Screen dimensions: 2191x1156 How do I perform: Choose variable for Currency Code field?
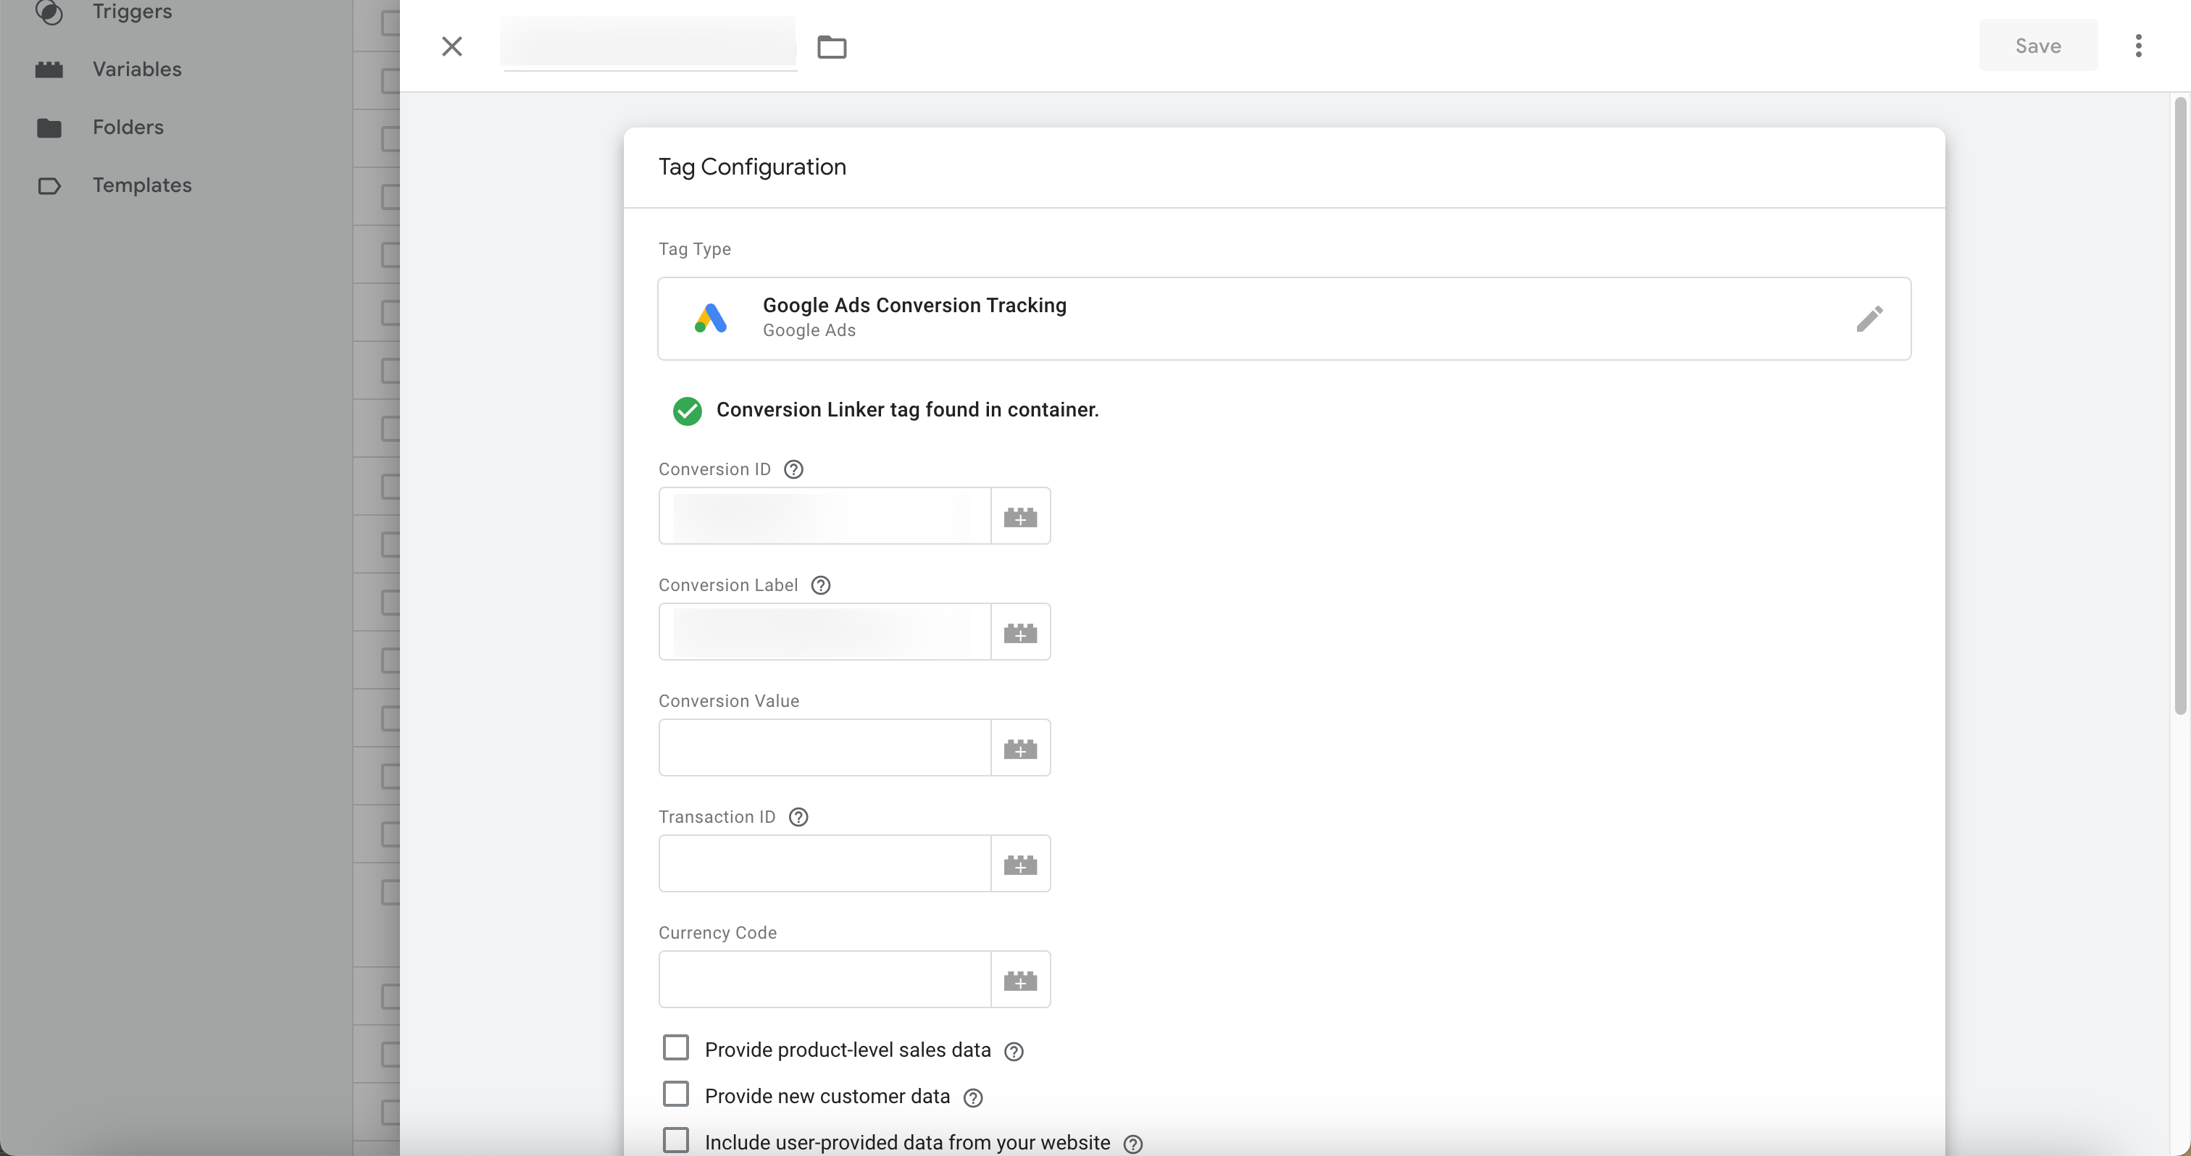coord(1020,979)
